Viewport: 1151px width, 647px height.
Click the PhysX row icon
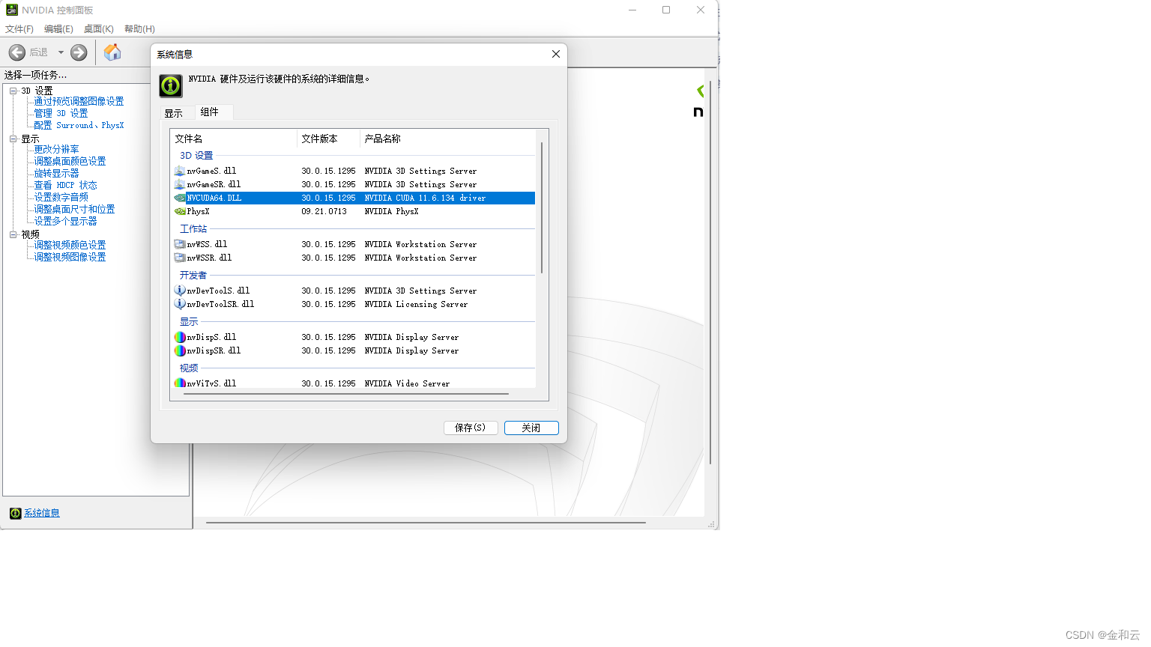click(180, 211)
